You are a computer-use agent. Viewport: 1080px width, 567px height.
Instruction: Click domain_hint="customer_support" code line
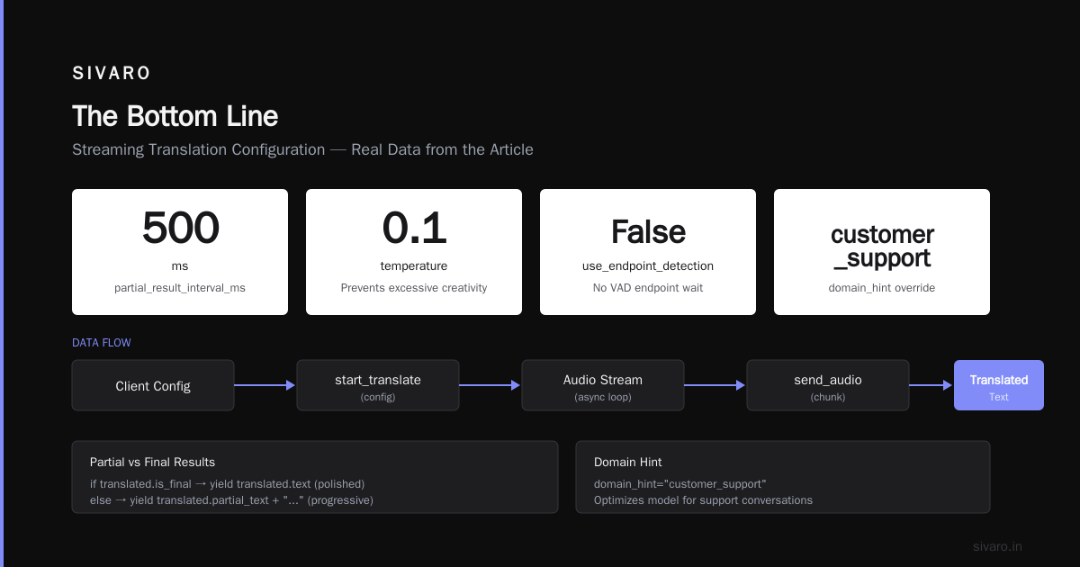coord(680,483)
